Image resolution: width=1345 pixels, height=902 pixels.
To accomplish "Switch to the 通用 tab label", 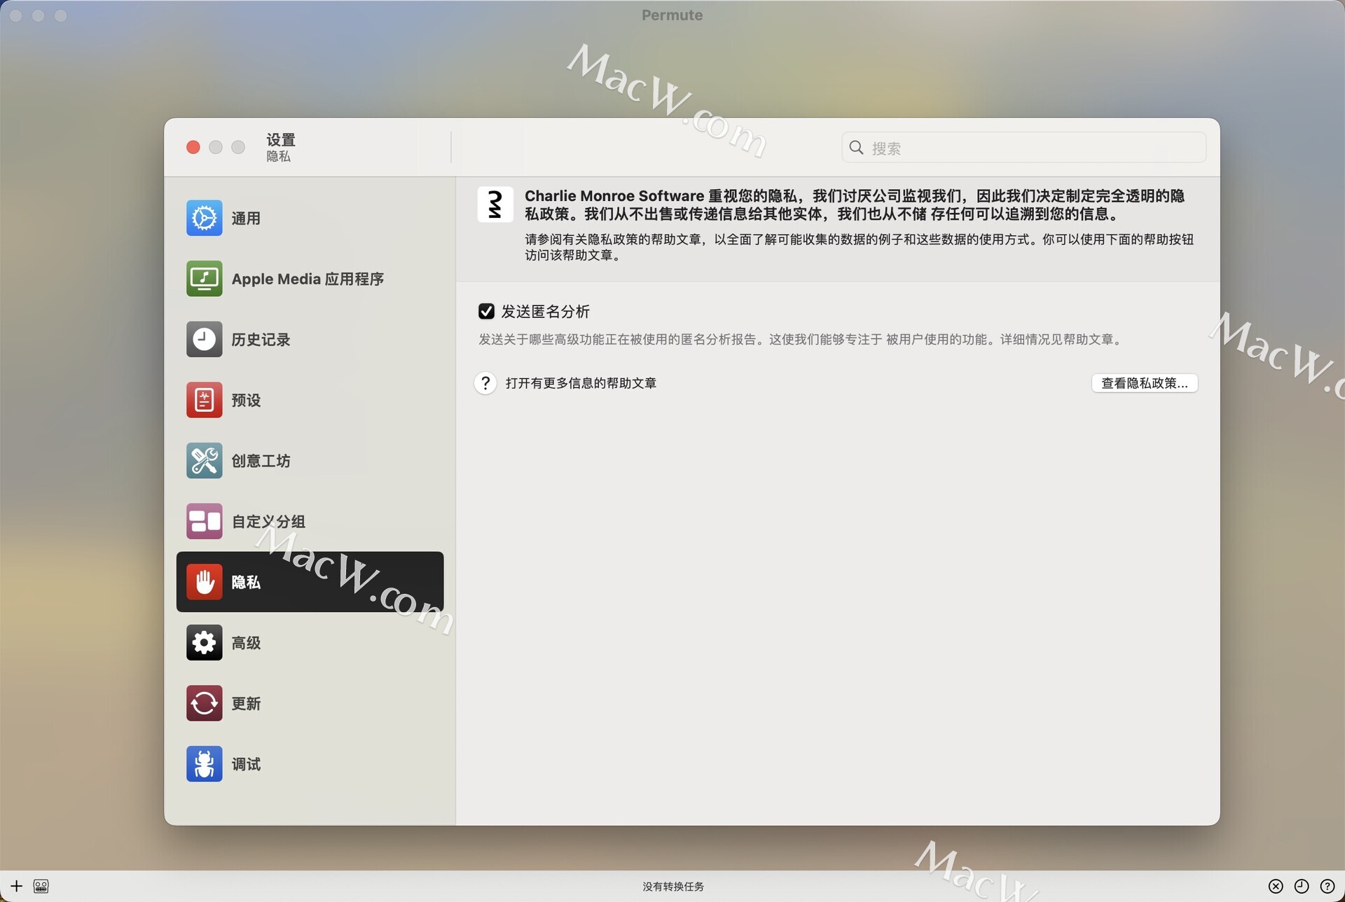I will 246,218.
